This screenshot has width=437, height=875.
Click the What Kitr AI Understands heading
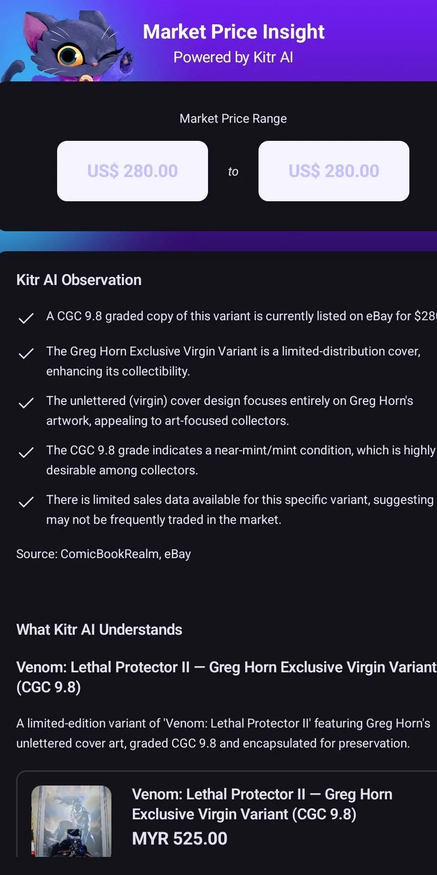pyautogui.click(x=99, y=629)
